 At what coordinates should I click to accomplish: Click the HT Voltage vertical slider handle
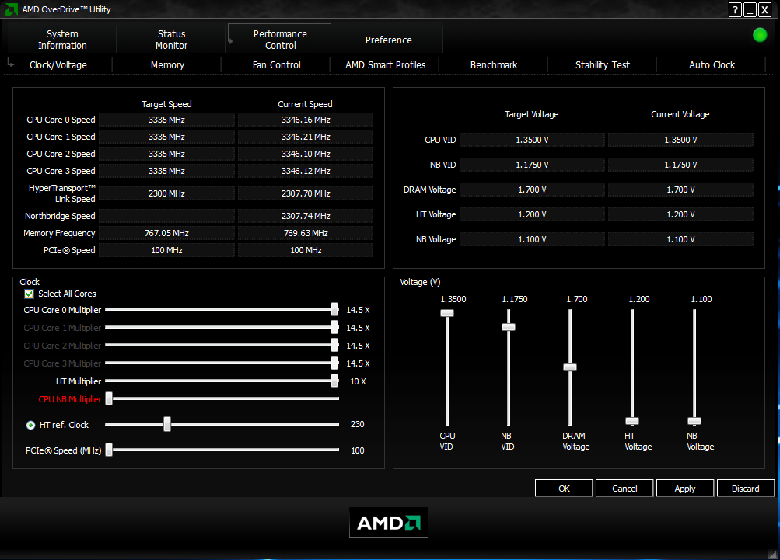tap(632, 422)
